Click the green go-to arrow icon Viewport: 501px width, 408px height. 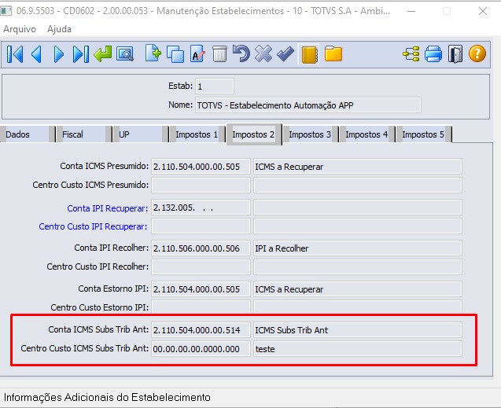pyautogui.click(x=102, y=54)
